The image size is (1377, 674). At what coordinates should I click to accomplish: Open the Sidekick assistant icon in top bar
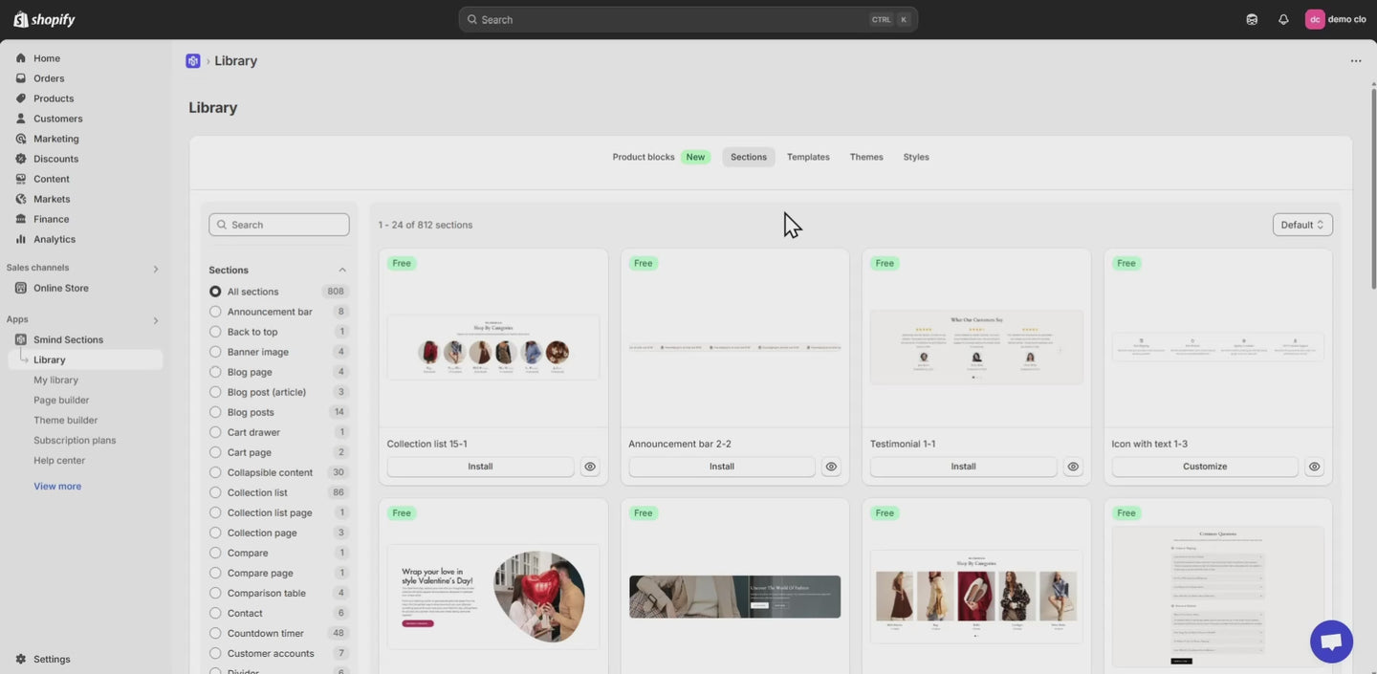click(x=1252, y=19)
